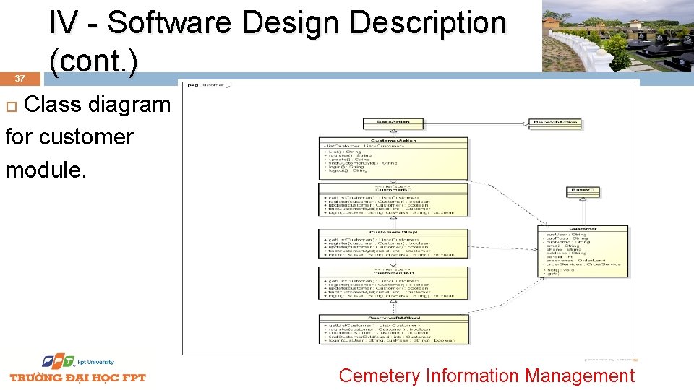Click the 'findCustomerById() : String' method line
Screen dimensions: 694x390
tap(362, 163)
